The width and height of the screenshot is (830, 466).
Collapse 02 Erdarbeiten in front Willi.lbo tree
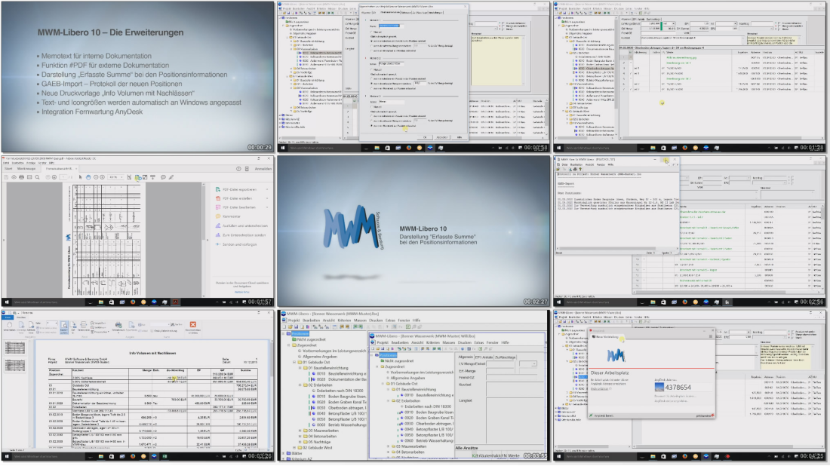388,401
